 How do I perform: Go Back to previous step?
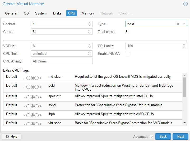point(163,137)
